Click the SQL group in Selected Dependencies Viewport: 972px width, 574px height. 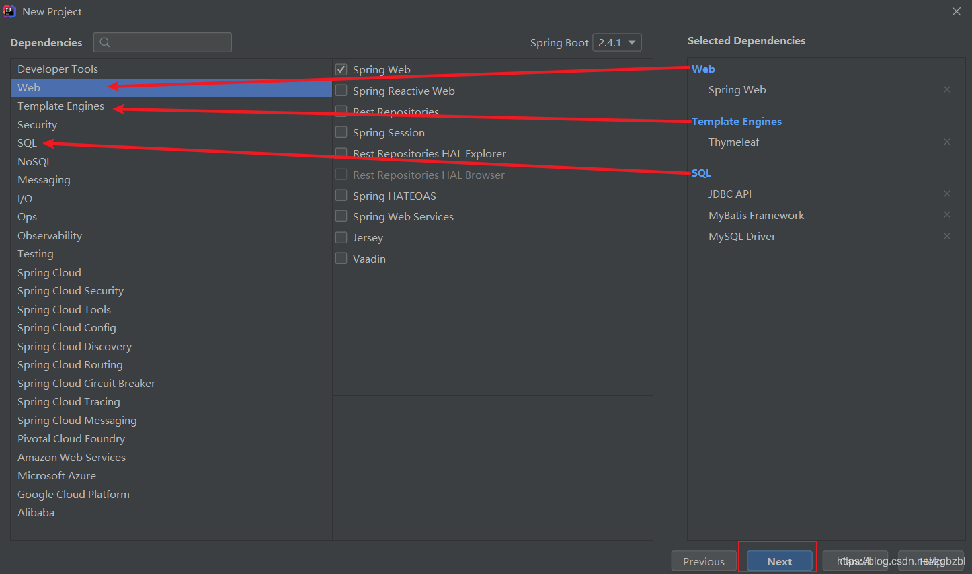pos(701,173)
